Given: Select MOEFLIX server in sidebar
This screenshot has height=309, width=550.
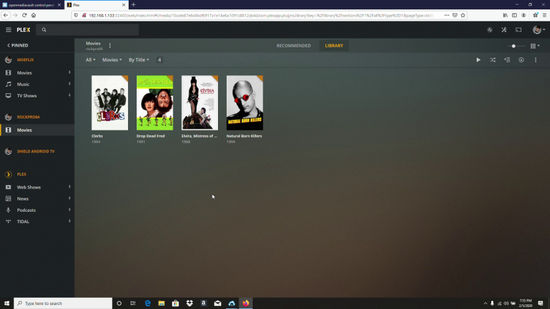Looking at the screenshot, I should pos(25,60).
